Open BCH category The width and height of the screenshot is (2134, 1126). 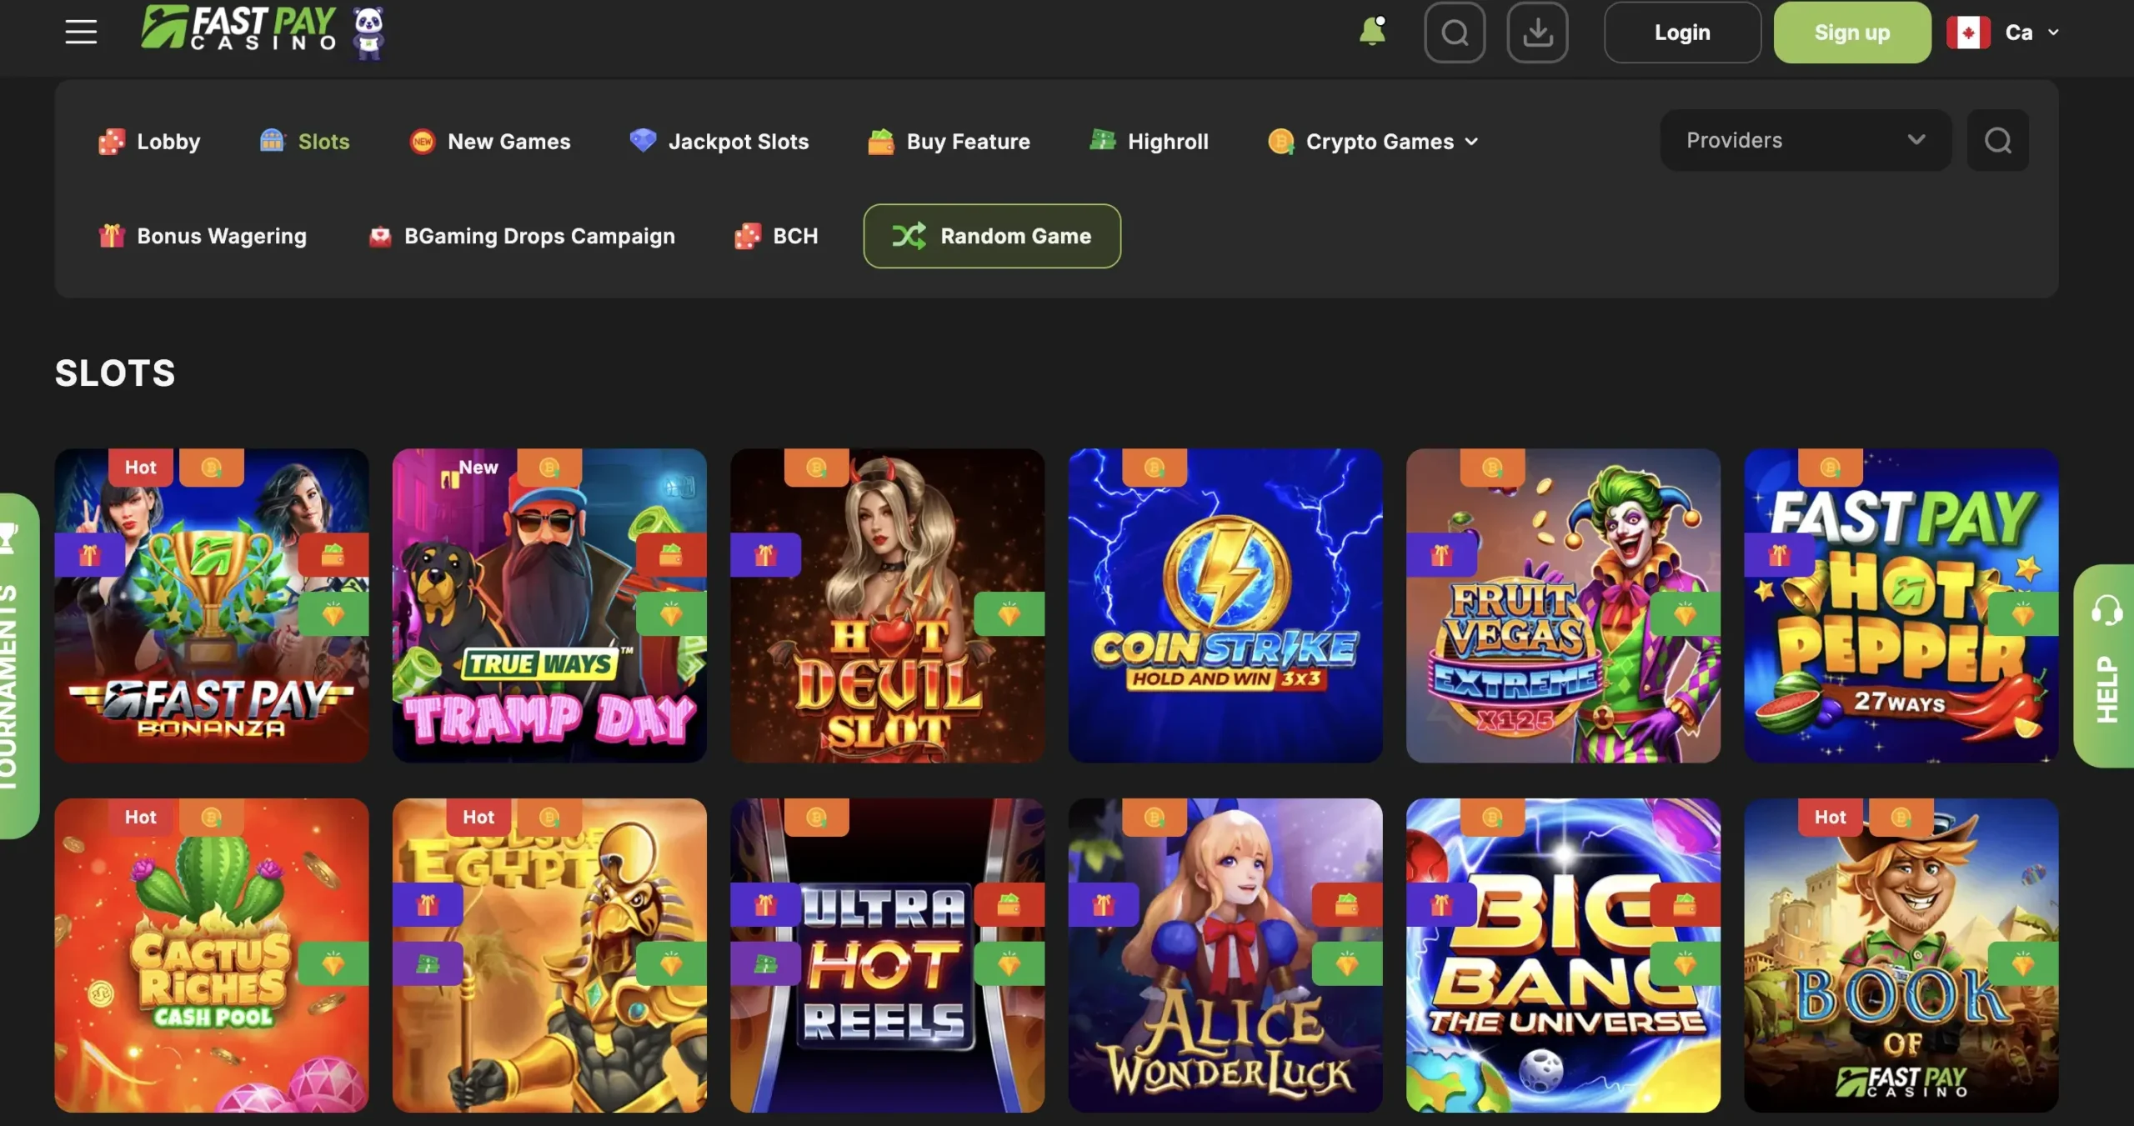click(x=775, y=236)
